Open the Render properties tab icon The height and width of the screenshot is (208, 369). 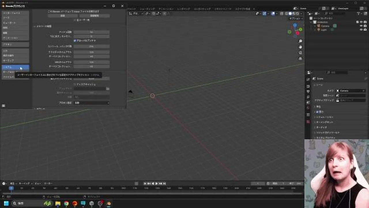(308, 86)
